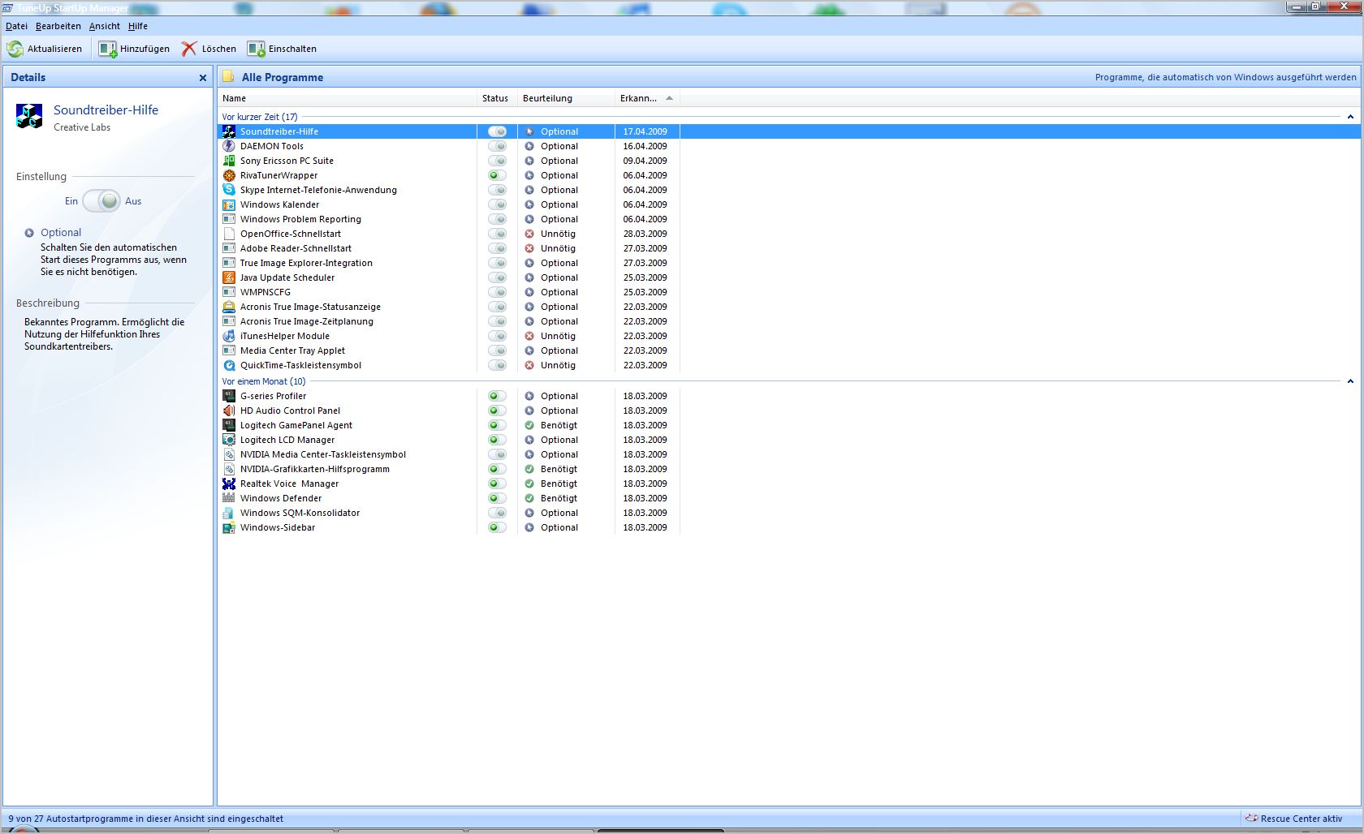The image size is (1364, 834).
Task: Click 'Vor einem Monat (10)' group label
Action: (264, 381)
